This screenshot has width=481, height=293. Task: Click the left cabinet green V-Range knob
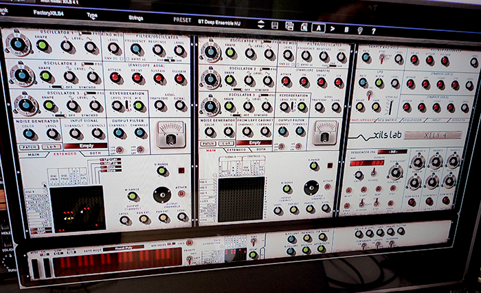(x=161, y=171)
